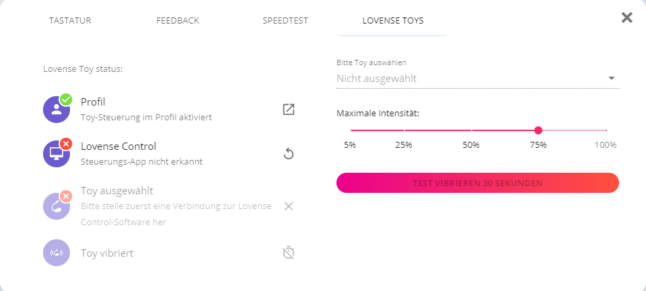
Task: Click the Lovense Control monitor icon
Action: point(57,154)
